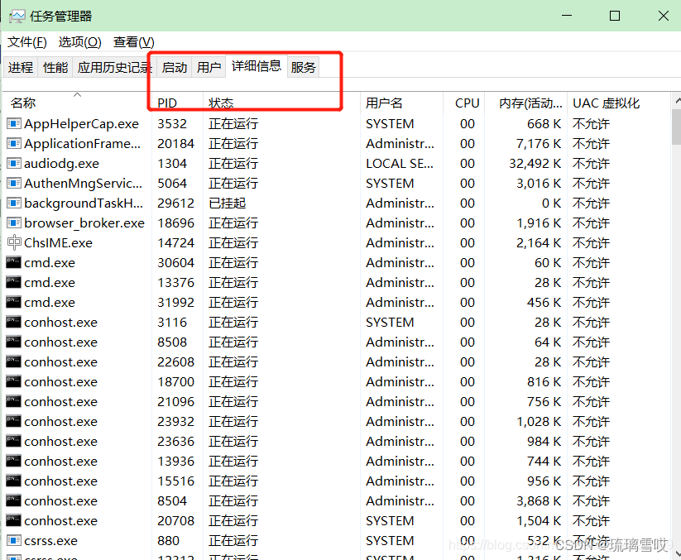Screen dimensions: 681x560
Task: Select the csrss.exe process name
Action: [50, 540]
